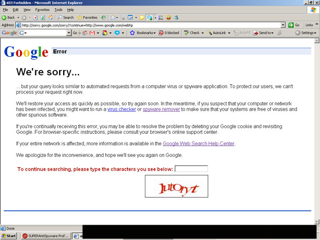Click the AutoLink wand button
Viewport: 320px width, 240px height.
(217, 33)
